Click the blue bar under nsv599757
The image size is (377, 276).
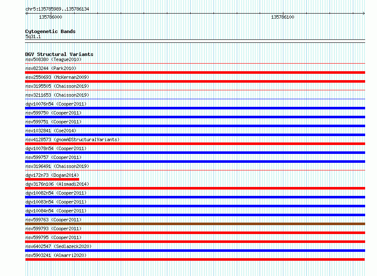tap(195, 162)
